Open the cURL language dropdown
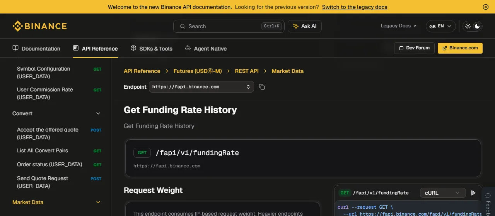This screenshot has height=216, width=495. pos(442,193)
